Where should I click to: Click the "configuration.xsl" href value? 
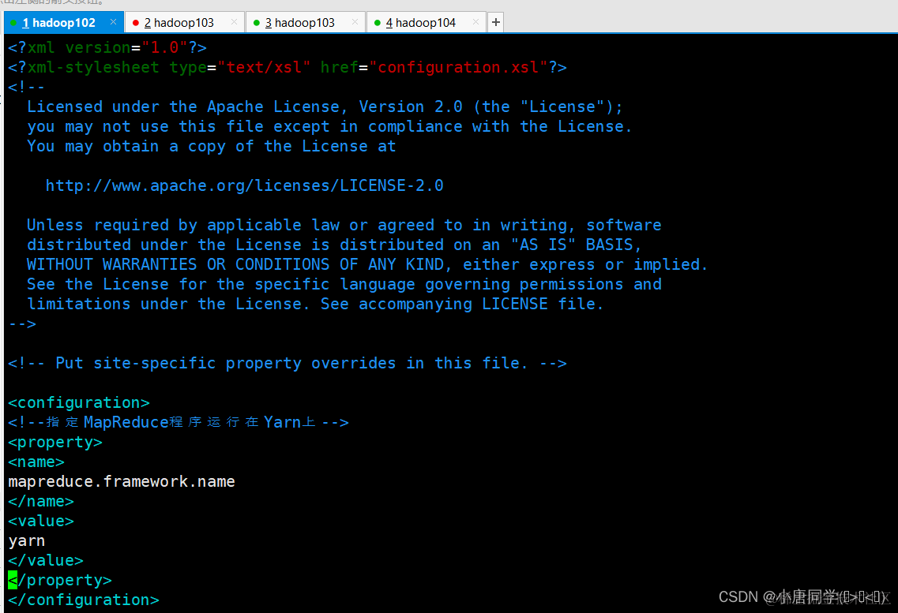tap(458, 68)
